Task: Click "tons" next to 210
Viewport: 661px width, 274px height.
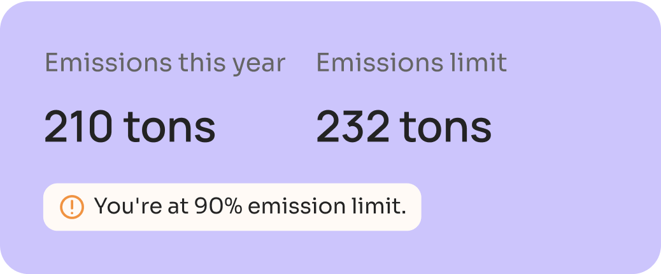Action: coord(169,127)
